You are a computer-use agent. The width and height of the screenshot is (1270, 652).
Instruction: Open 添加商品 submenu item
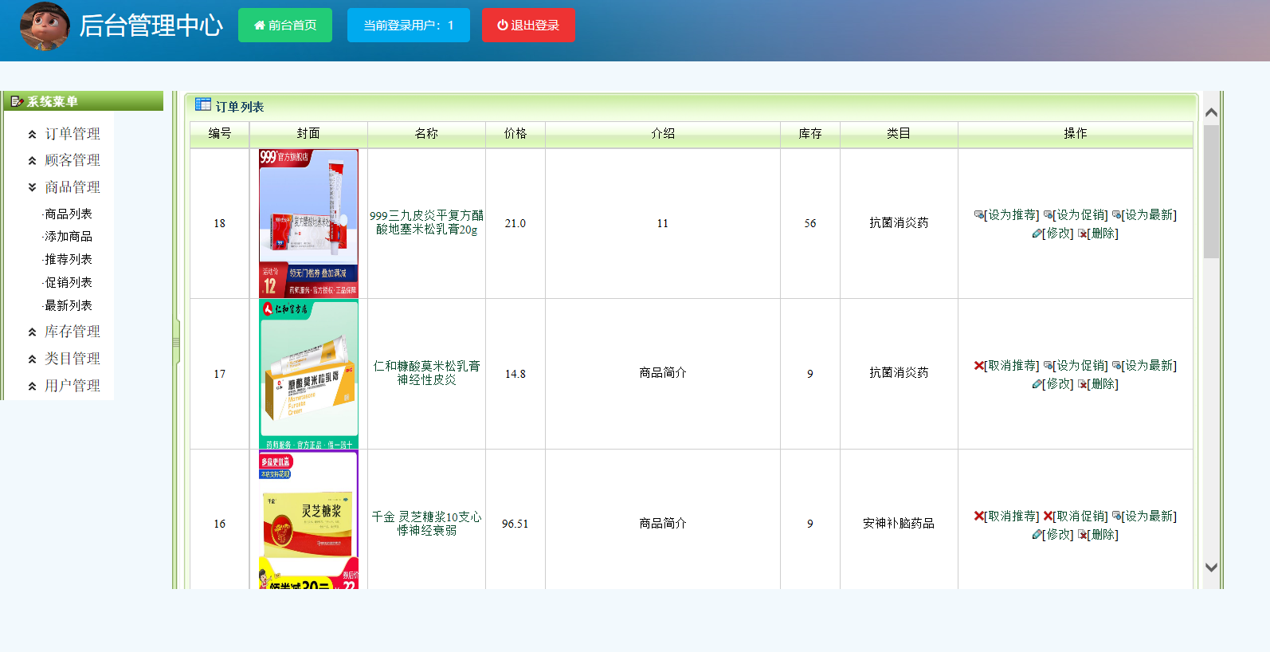(68, 237)
